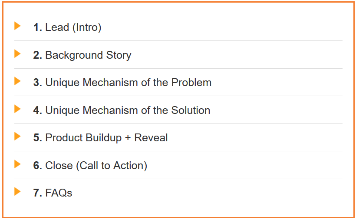Click the "Unique Mechanism of the Problem" title
The height and width of the screenshot is (220, 356).
pyautogui.click(x=129, y=83)
